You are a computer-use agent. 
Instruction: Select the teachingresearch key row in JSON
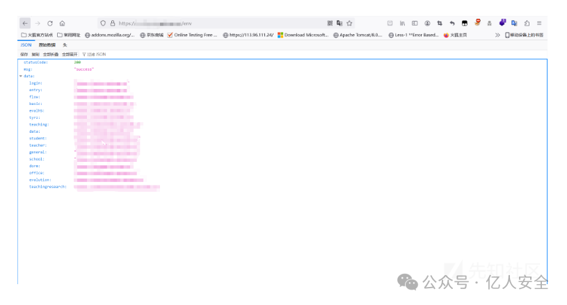(47, 187)
